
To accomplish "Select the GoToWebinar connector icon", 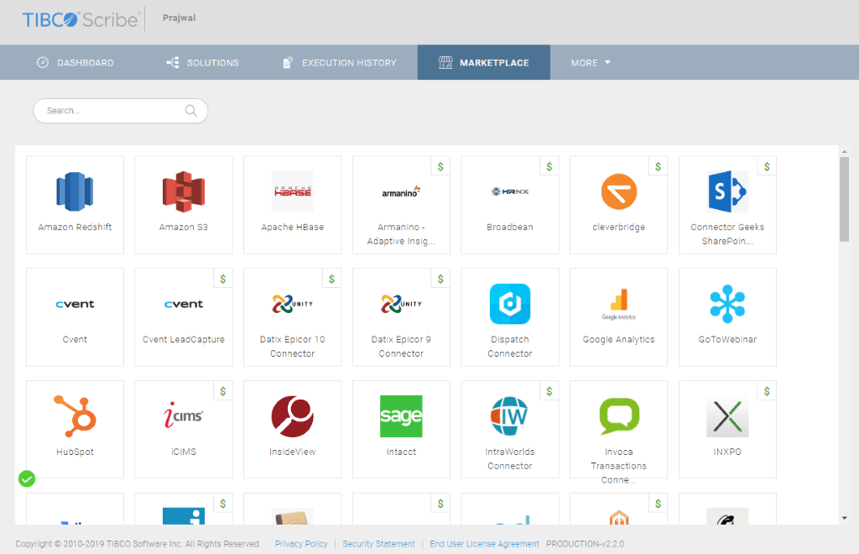I will tap(727, 304).
